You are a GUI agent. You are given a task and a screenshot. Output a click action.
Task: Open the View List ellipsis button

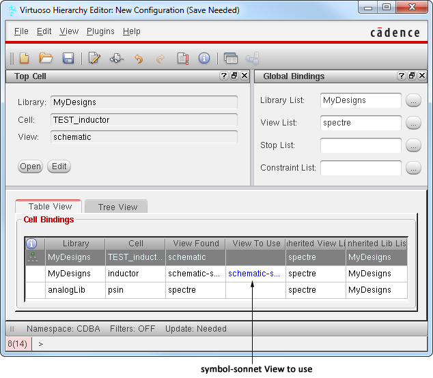pyautogui.click(x=413, y=123)
